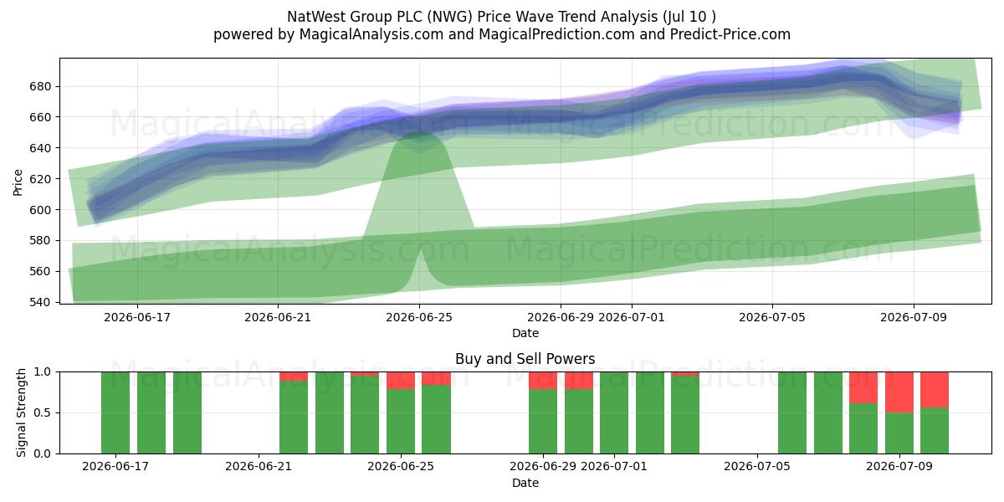Select the 540 tick on Price axis
1004x502 pixels.
[x=42, y=302]
